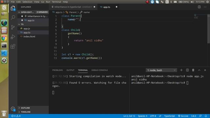Open the Run and Debug view

tap(13, 37)
